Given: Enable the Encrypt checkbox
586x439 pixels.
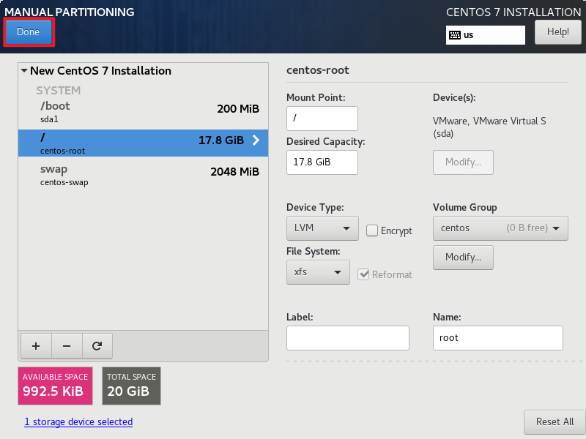Looking at the screenshot, I should coord(374,230).
